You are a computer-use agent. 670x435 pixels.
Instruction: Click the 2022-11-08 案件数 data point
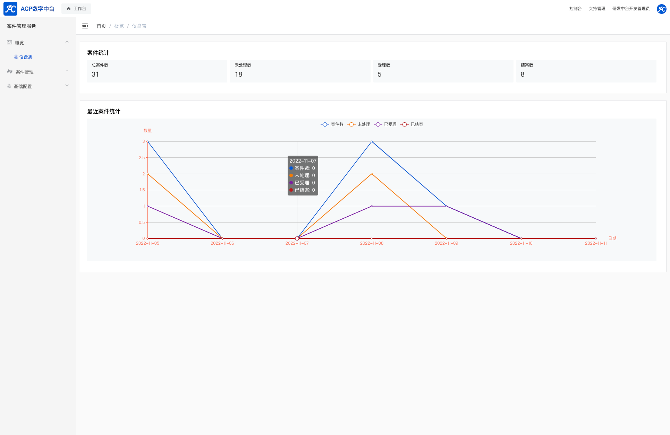click(372, 141)
